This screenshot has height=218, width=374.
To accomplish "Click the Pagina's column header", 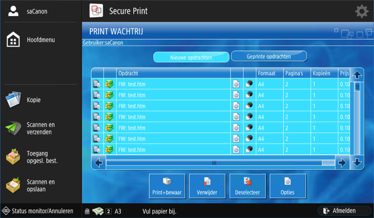I will pos(297,73).
